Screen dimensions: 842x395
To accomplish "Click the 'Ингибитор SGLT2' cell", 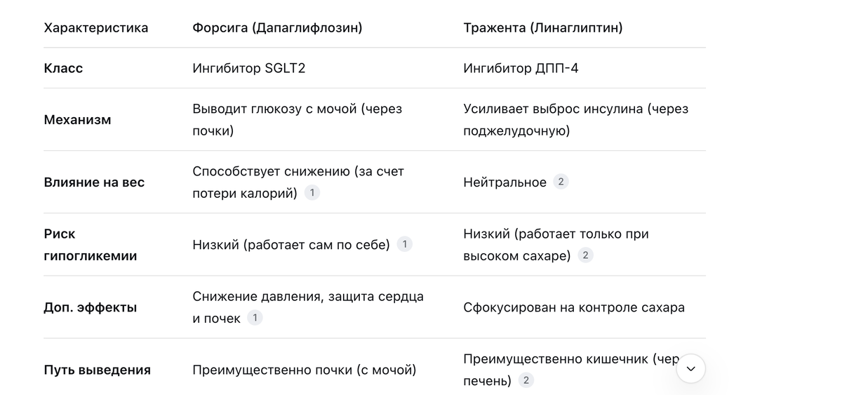I will 249,68.
